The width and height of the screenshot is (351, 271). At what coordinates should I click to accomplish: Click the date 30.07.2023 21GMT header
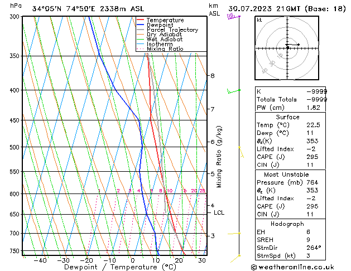pos(287,9)
